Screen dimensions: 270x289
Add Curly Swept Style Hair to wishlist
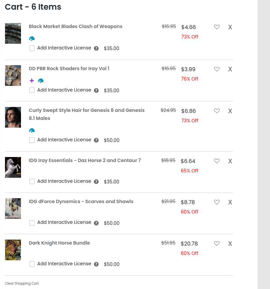(217, 111)
